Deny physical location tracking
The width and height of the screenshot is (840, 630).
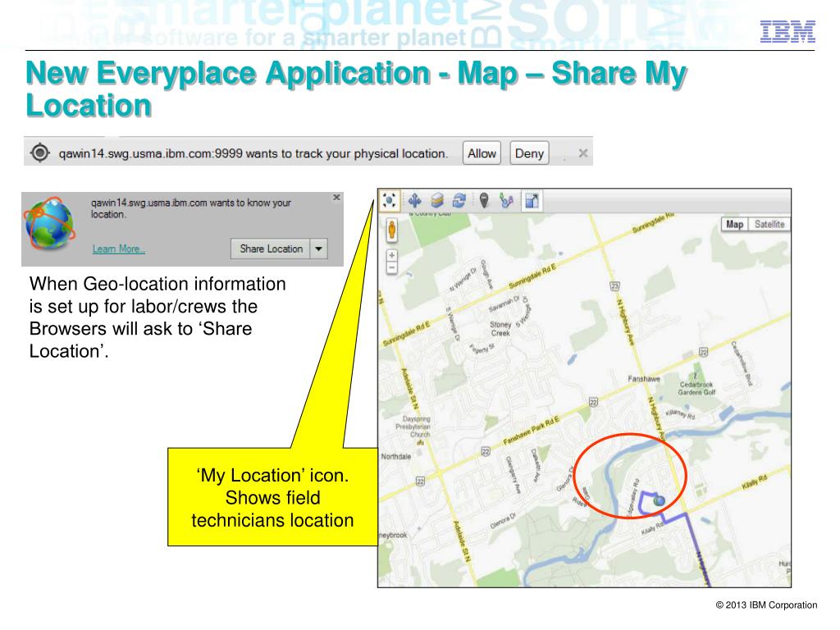pos(529,153)
